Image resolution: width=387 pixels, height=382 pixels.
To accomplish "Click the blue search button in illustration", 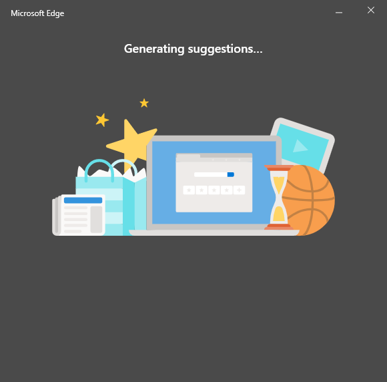I will click(230, 175).
